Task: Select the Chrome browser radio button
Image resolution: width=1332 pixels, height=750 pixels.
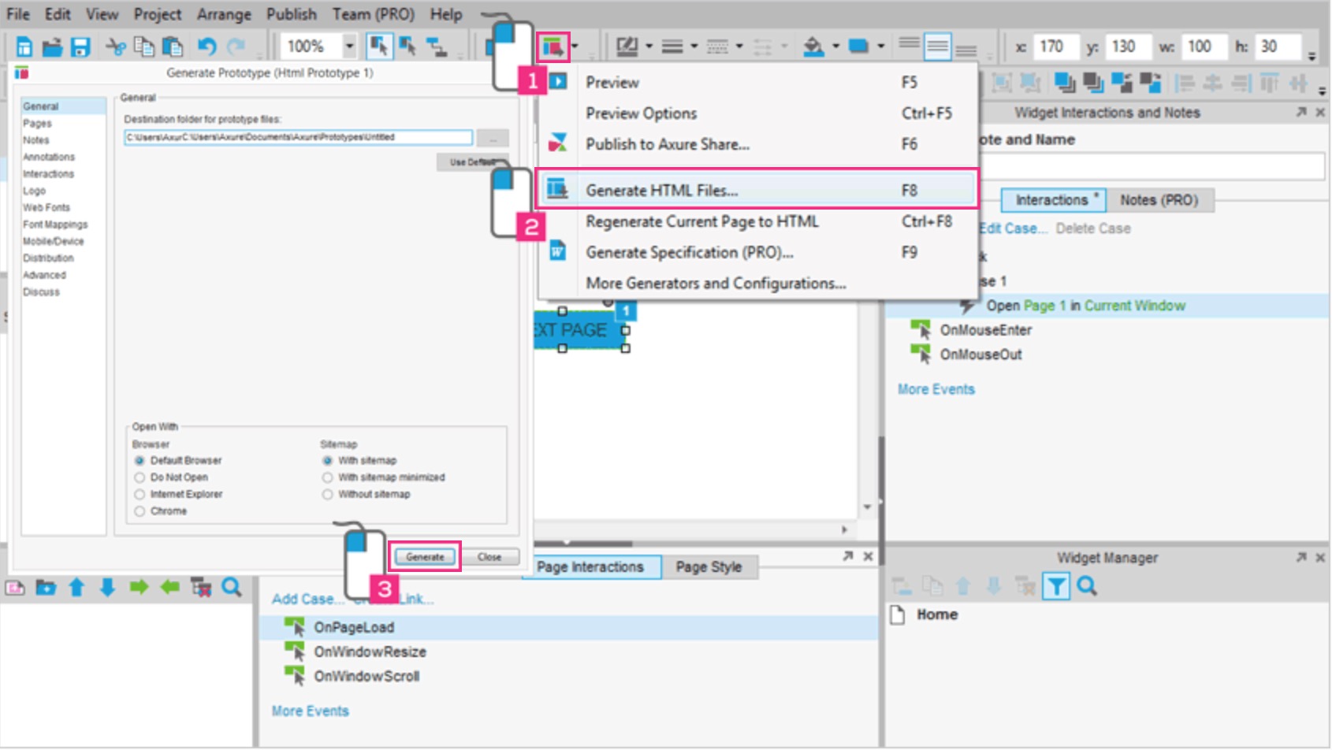Action: 140,511
